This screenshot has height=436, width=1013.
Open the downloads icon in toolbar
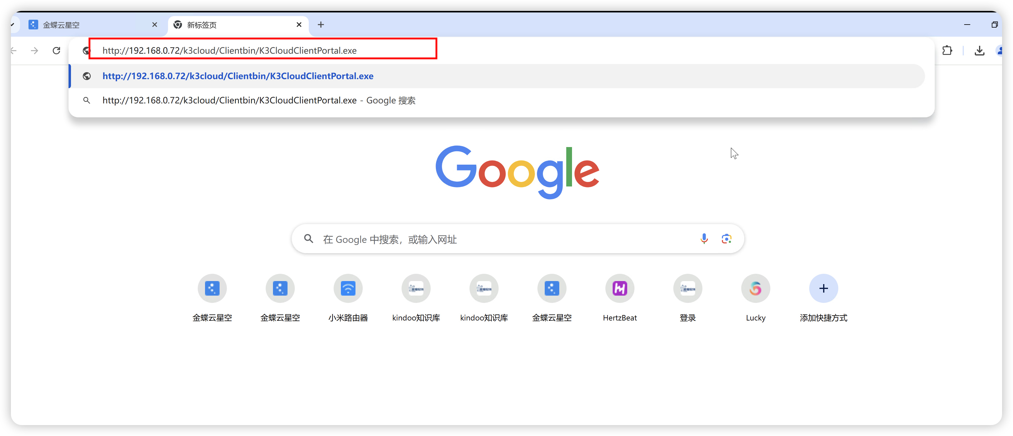click(x=980, y=50)
